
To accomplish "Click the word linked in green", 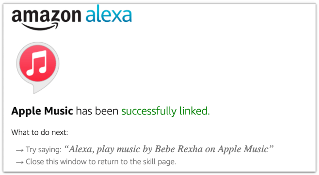I will pos(194,111).
